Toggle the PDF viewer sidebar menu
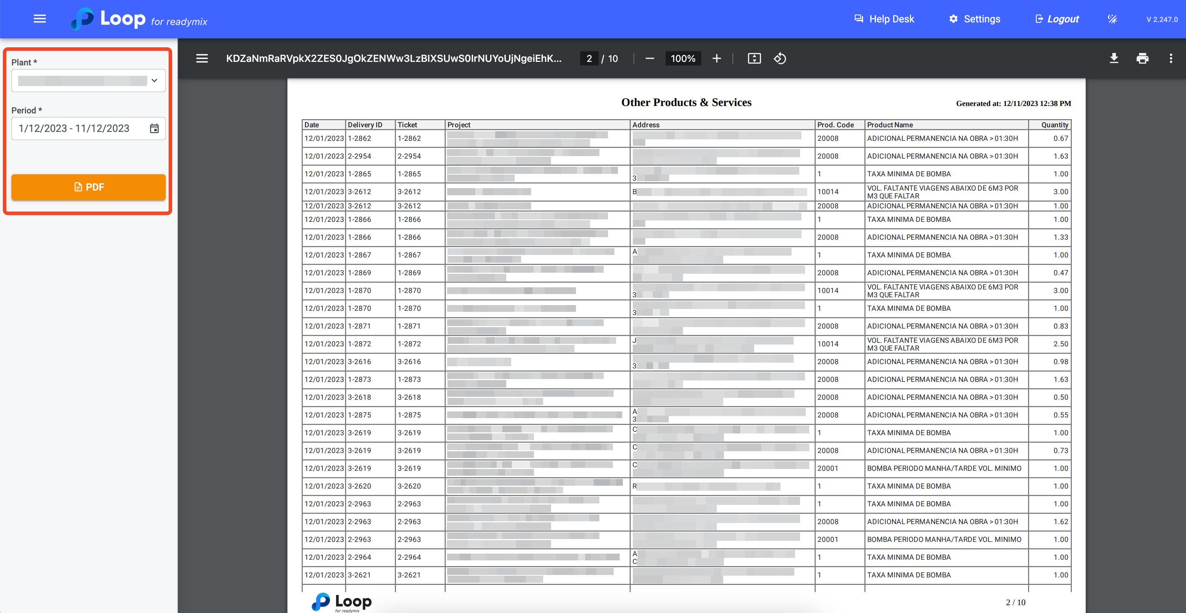The width and height of the screenshot is (1186, 613). 202,58
